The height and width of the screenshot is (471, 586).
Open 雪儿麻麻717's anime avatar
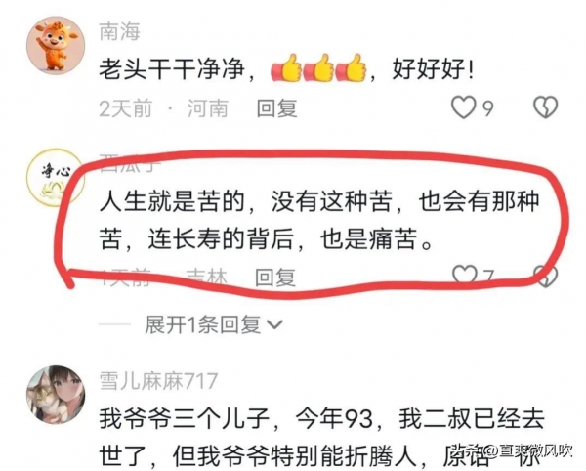pyautogui.click(x=56, y=395)
